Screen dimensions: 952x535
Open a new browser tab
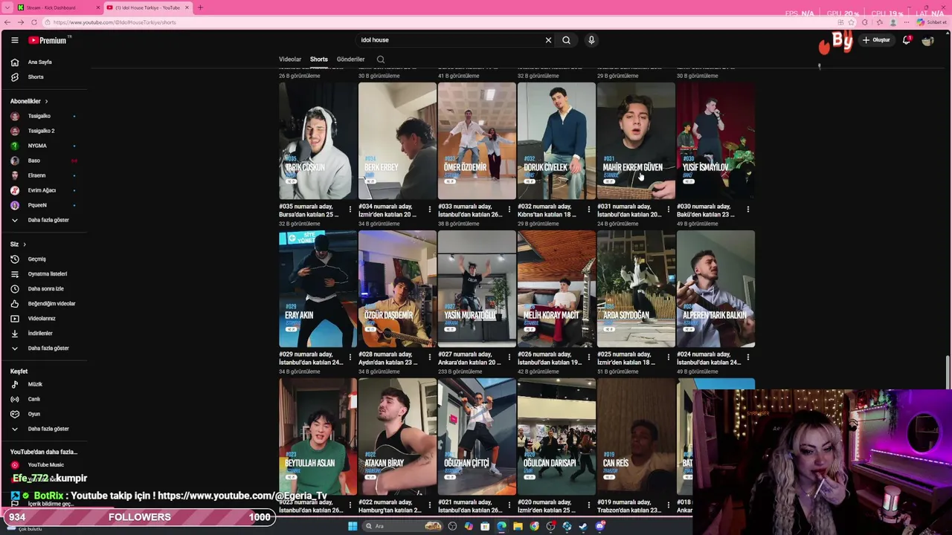(199, 7)
